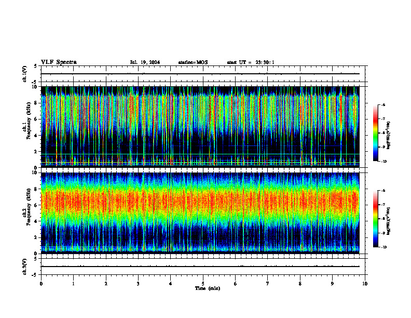This screenshot has width=411, height=318.
Task: Click the "2" kHz tick on ch.2 frequency axis
Action: (37, 237)
